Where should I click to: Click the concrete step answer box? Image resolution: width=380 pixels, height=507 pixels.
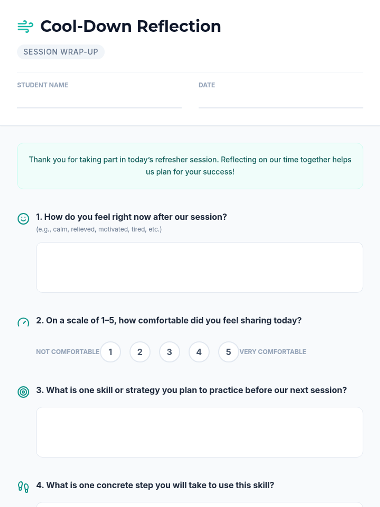pyautogui.click(x=199, y=504)
